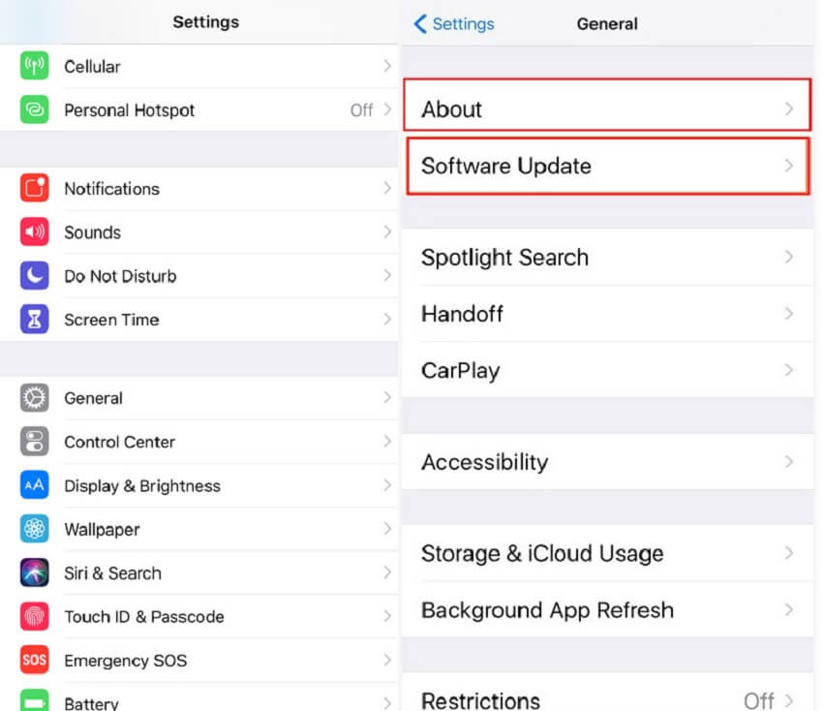This screenshot has height=711, width=823.
Task: Tap the Screen Time hourglass icon
Action: (34, 320)
